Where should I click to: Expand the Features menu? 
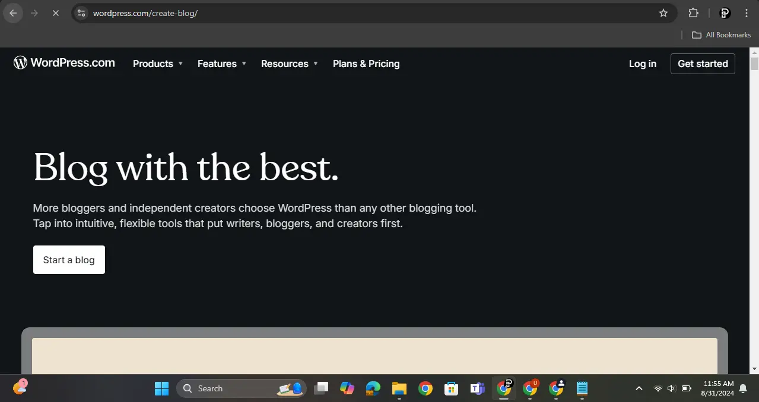click(x=222, y=63)
